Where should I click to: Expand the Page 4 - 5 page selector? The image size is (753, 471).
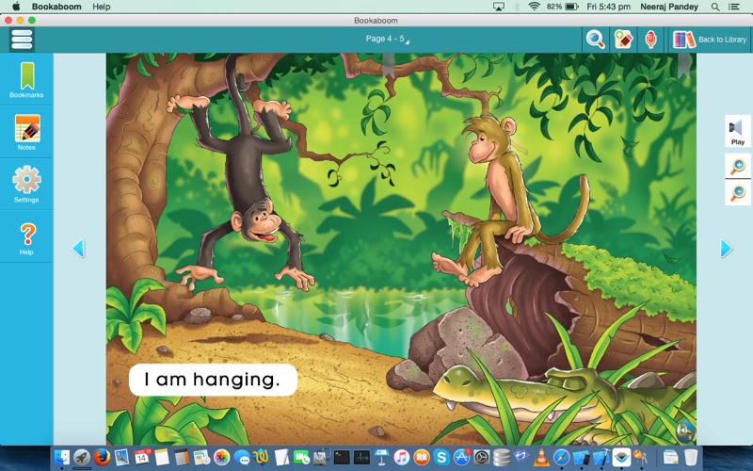click(387, 39)
